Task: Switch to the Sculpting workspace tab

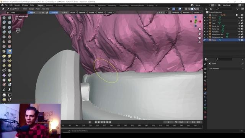Action: click(59, 5)
